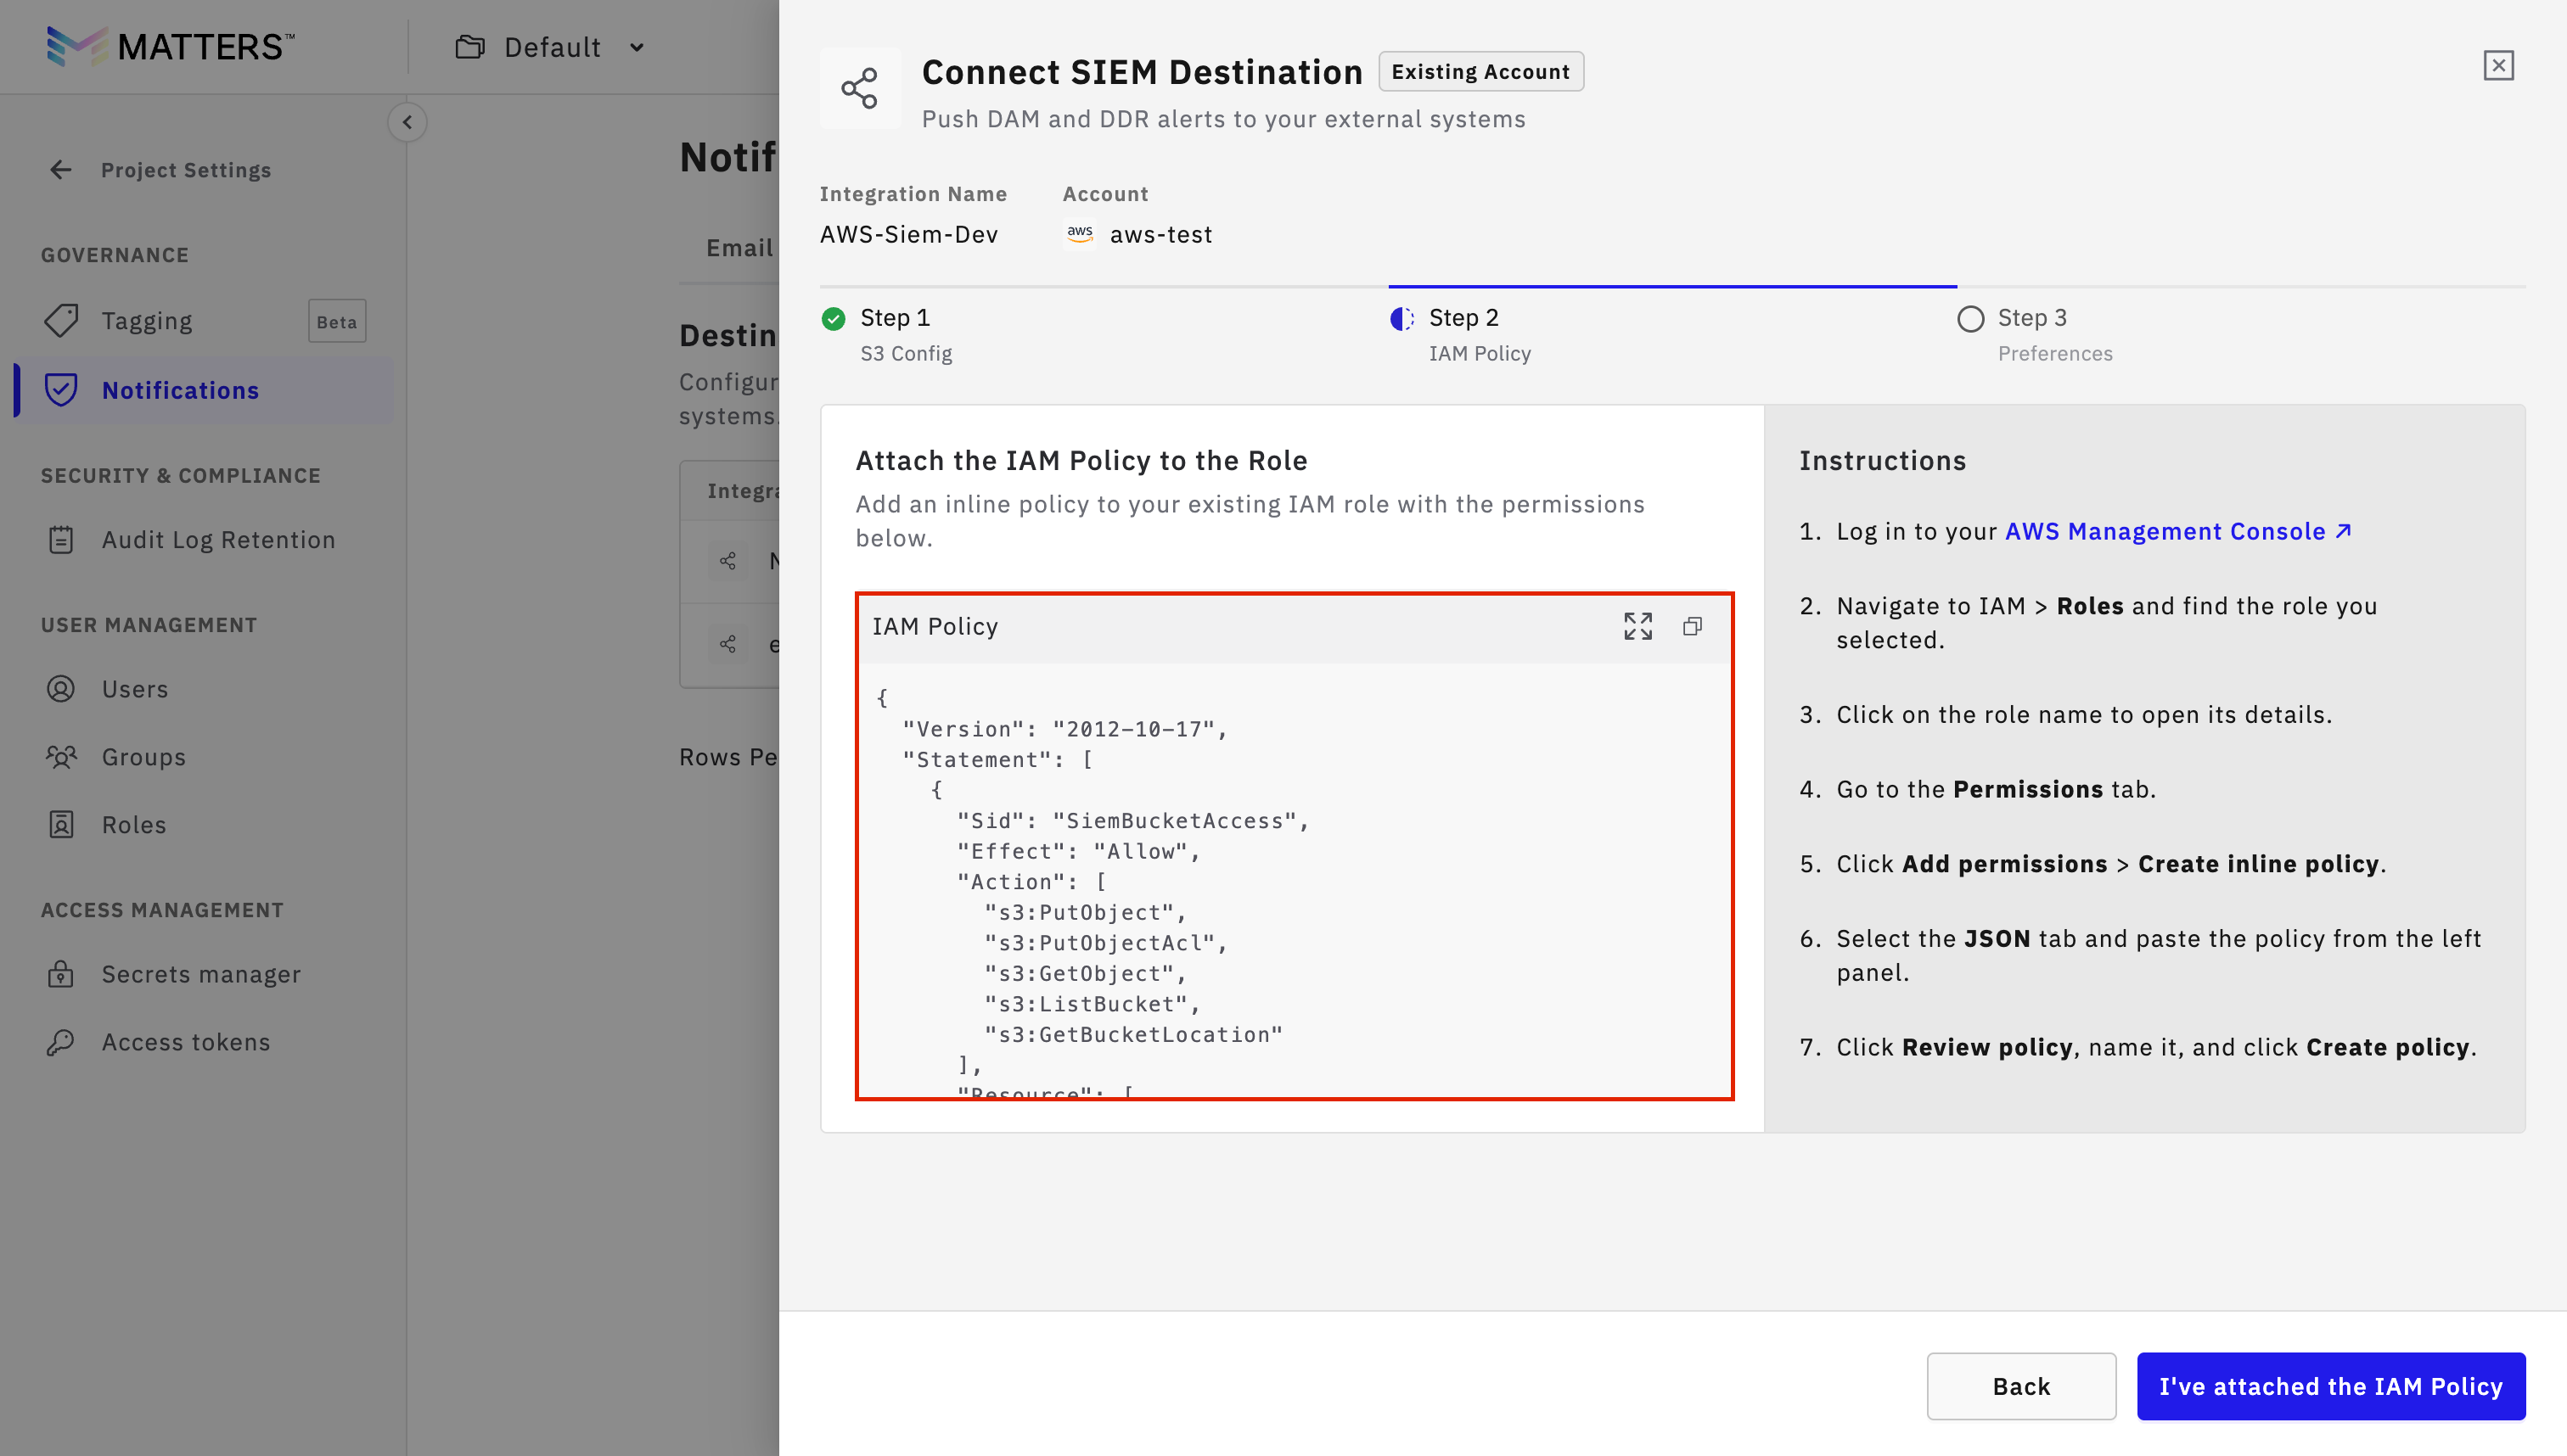Image resolution: width=2567 pixels, height=1456 pixels.
Task: Select the Step 3 Preferences circle
Action: [1969, 319]
